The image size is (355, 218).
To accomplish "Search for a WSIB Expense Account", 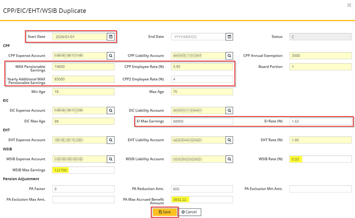I will pyautogui.click(x=111, y=159).
